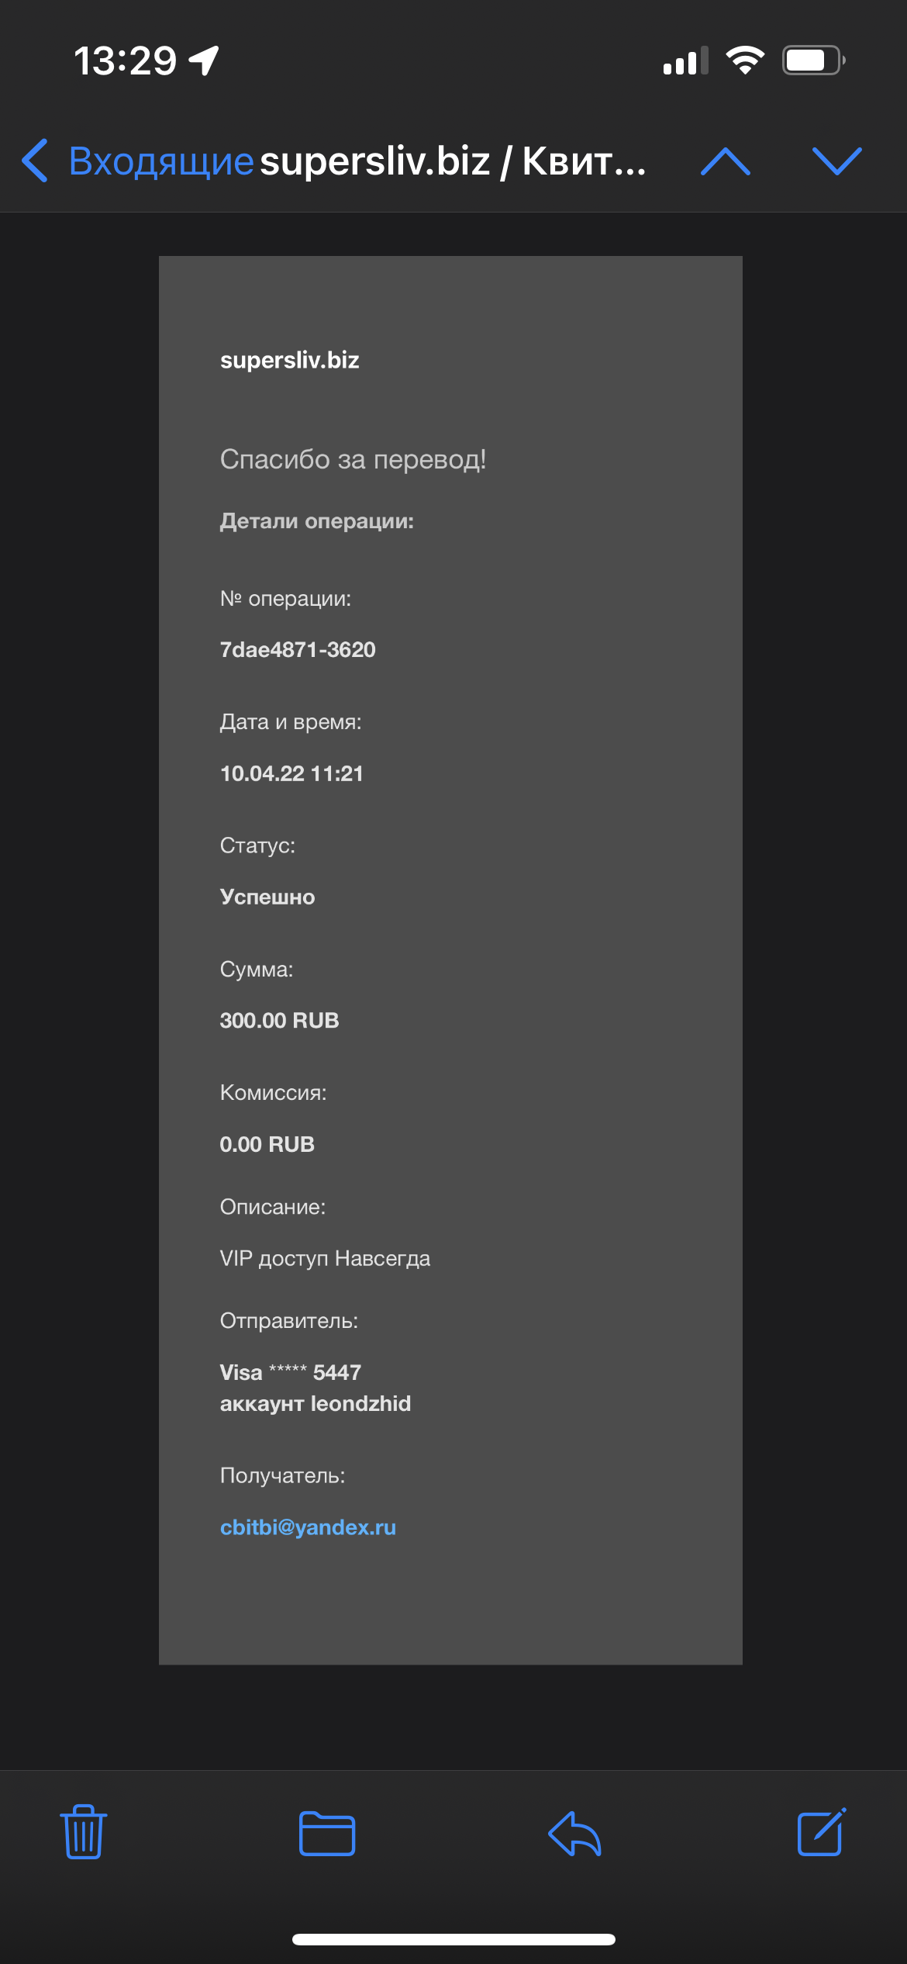Tap the Wi-Fi status icon
Viewport: 907px width, 1964px height.
745,60
